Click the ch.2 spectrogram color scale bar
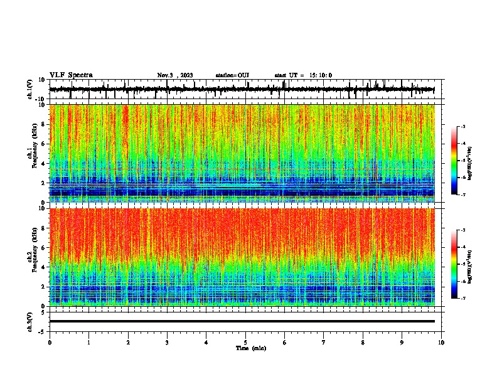 454,264
